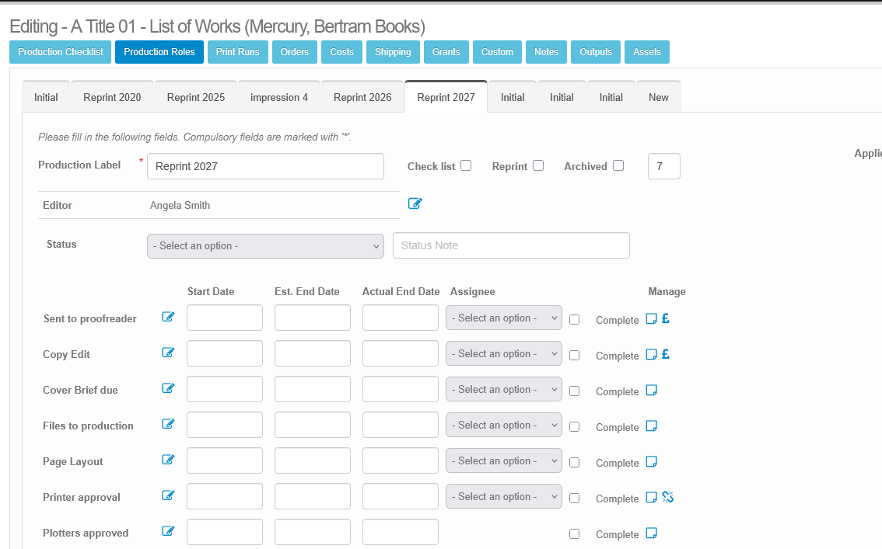Screen dimensions: 882x549
Task: Click the link icon in Printer approval row
Action: [667, 497]
